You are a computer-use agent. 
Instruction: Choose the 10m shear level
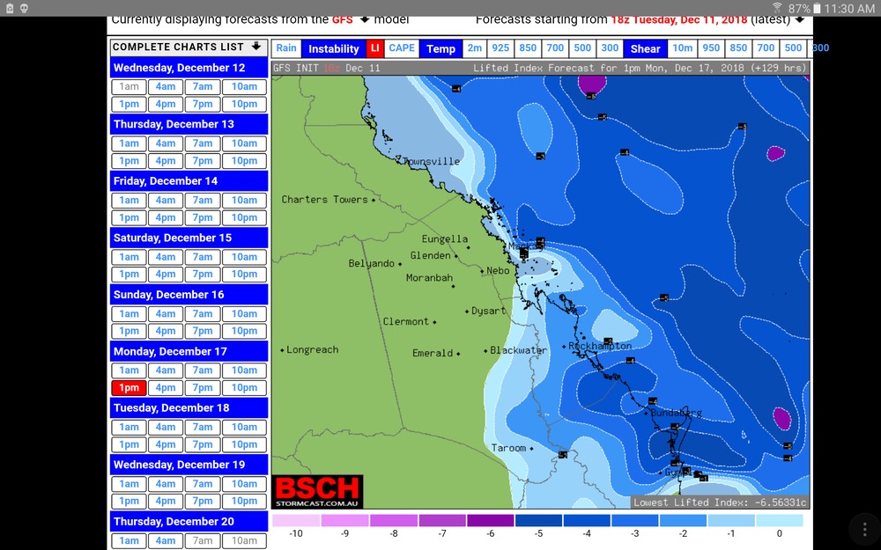682,49
